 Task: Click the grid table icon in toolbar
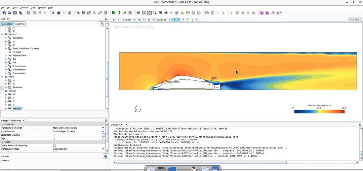click(193, 13)
